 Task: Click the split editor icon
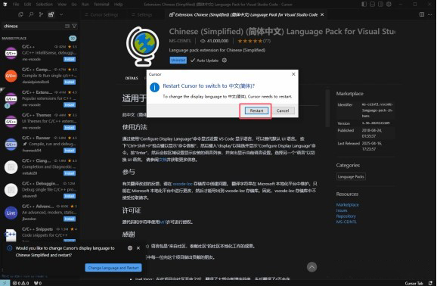point(422,14)
